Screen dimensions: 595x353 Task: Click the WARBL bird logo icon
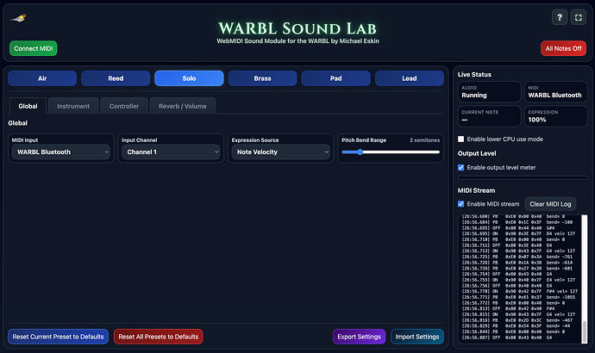pos(18,18)
